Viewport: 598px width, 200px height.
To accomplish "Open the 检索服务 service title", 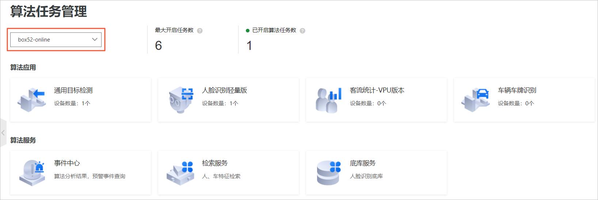I will 215,163.
